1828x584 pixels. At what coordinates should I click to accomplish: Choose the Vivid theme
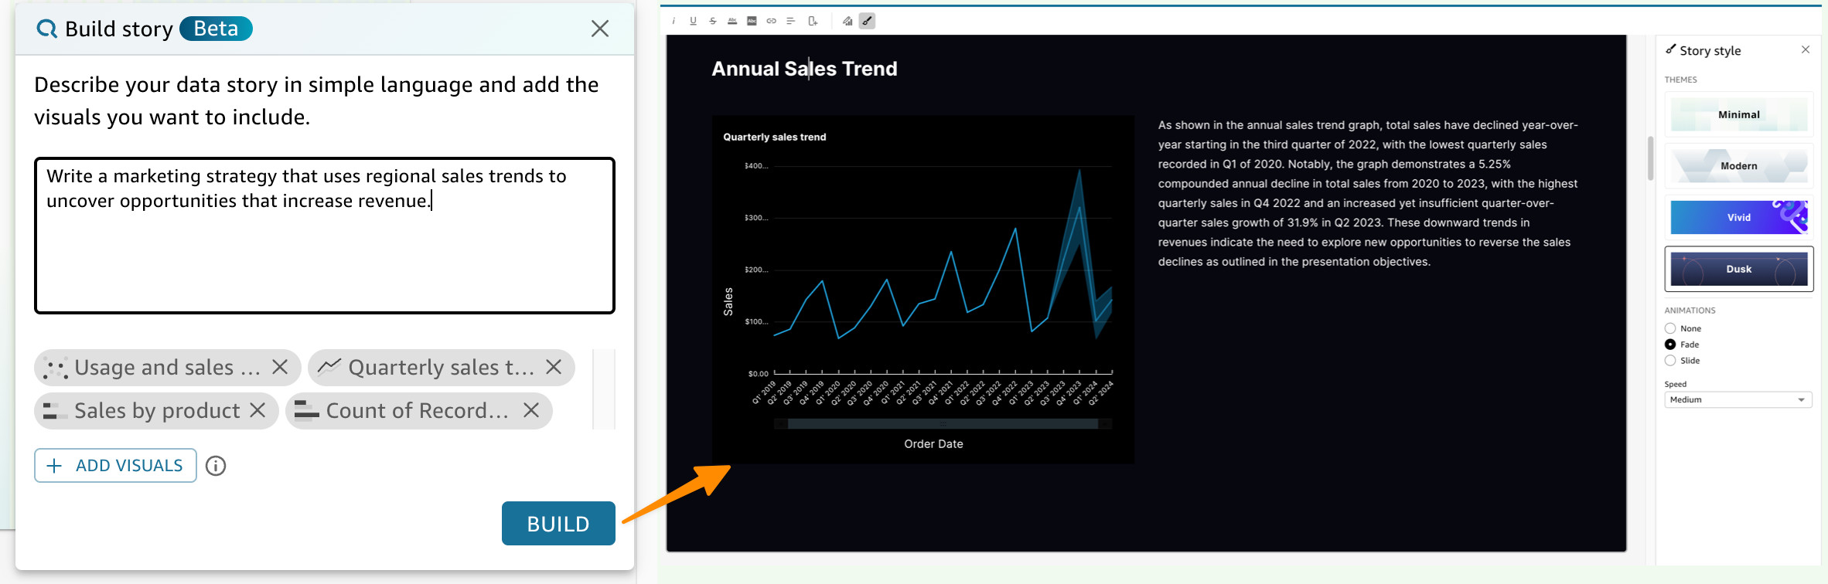pyautogui.click(x=1738, y=217)
